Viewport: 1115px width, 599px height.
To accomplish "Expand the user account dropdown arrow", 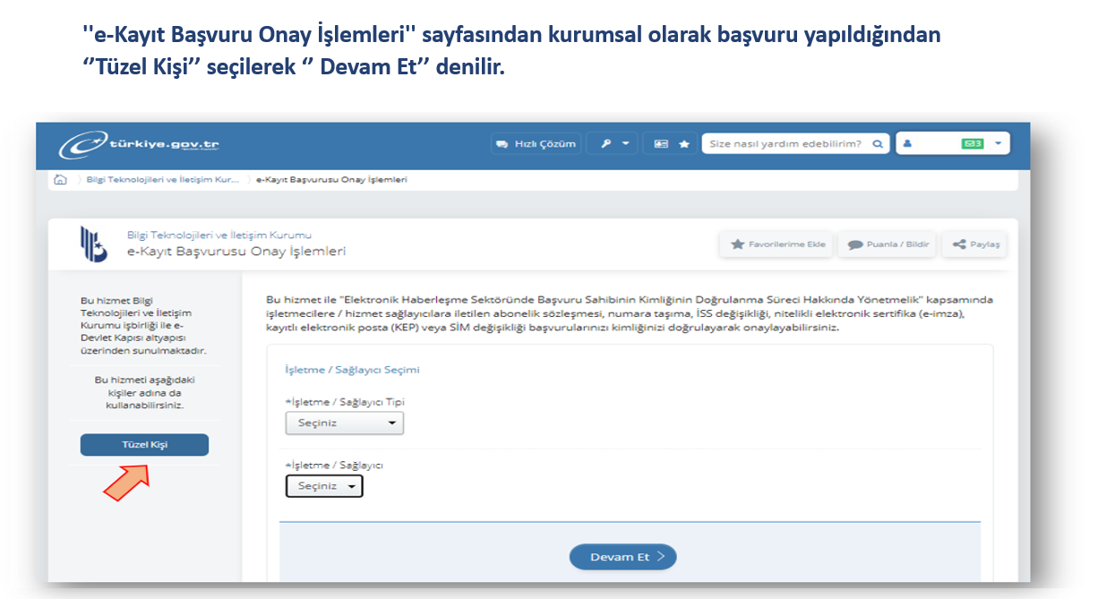I will coord(999,144).
